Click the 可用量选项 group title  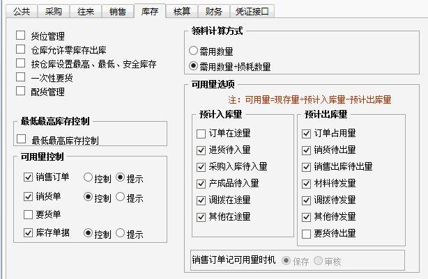tap(213, 84)
